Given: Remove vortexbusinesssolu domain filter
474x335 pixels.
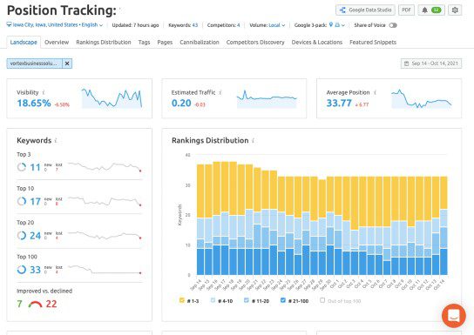Looking at the screenshot, I should 67,64.
